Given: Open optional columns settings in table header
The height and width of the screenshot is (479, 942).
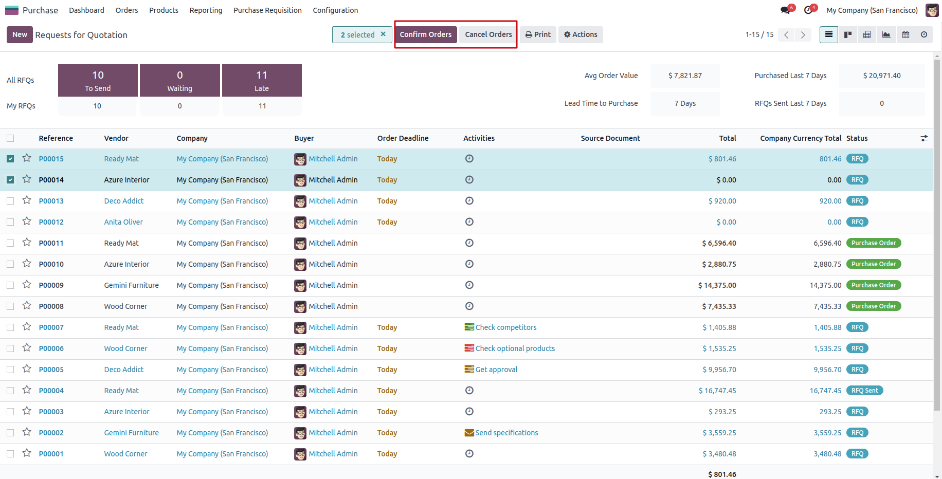Looking at the screenshot, I should [x=924, y=138].
